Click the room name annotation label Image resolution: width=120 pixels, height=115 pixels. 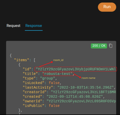88,78
